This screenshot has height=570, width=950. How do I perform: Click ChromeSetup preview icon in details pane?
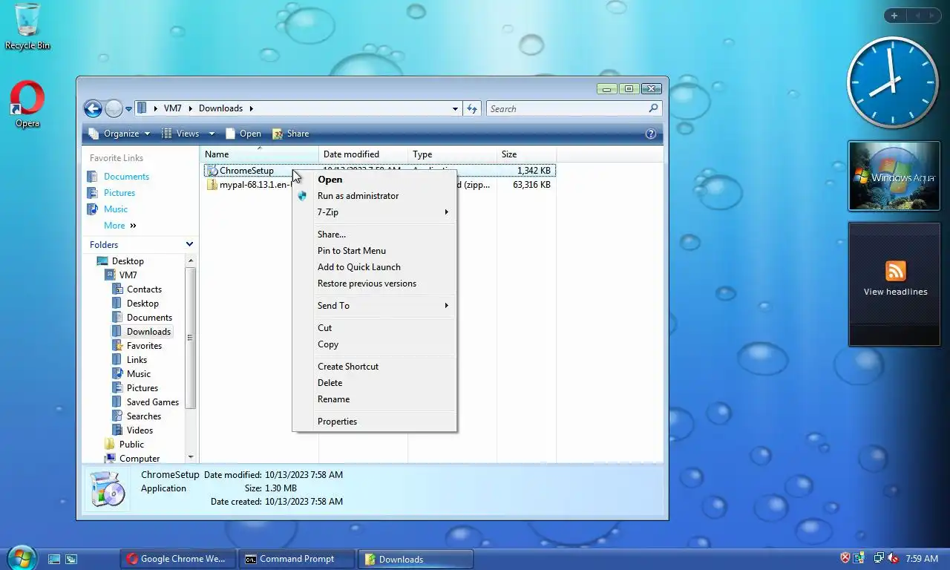[108, 489]
